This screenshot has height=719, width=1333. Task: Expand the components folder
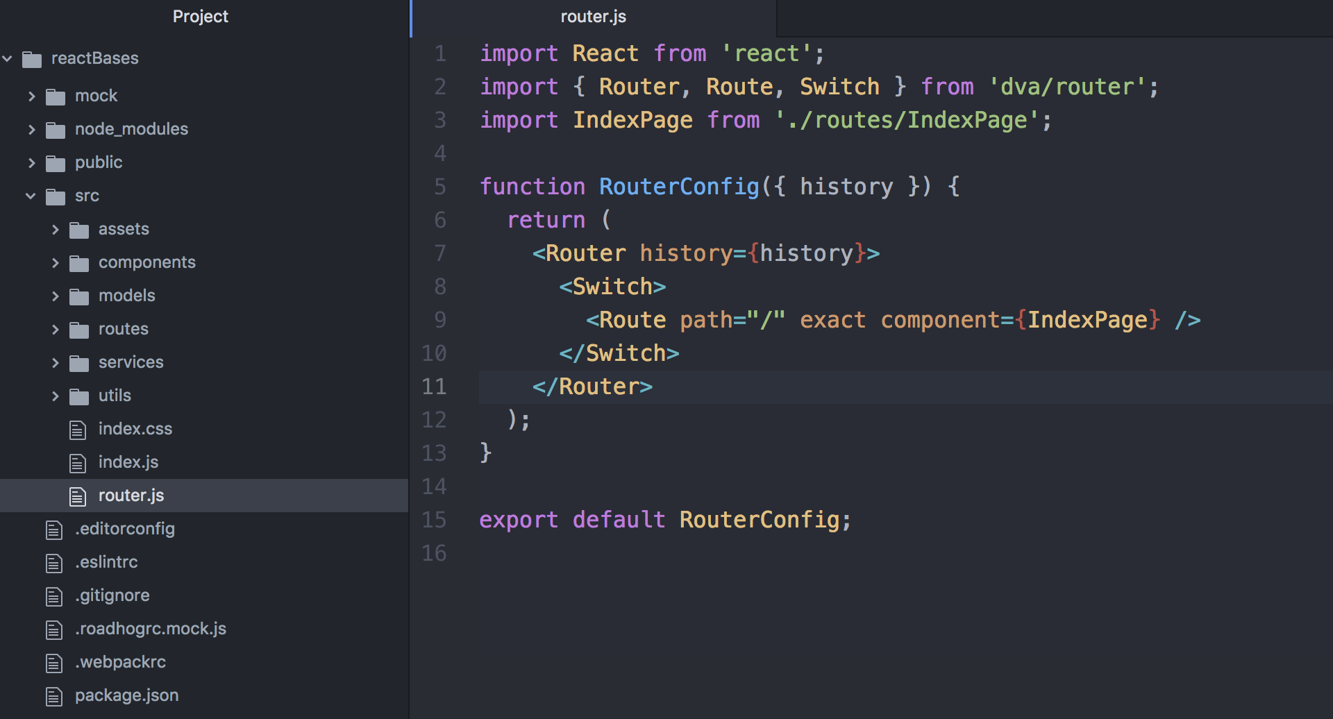56,262
